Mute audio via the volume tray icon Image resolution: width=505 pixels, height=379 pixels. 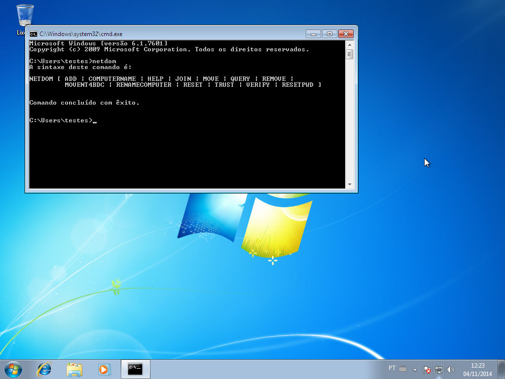451,368
